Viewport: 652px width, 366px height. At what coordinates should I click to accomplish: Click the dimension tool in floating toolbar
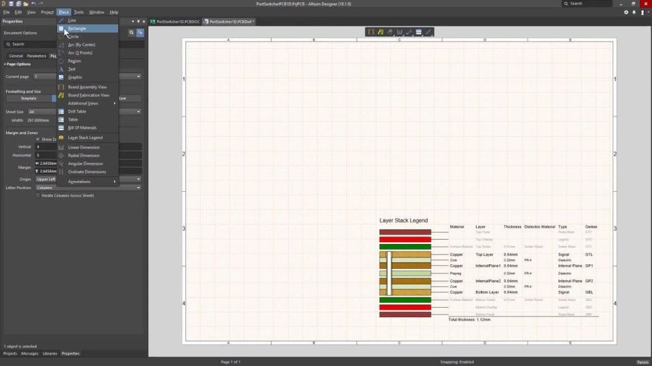(x=399, y=32)
